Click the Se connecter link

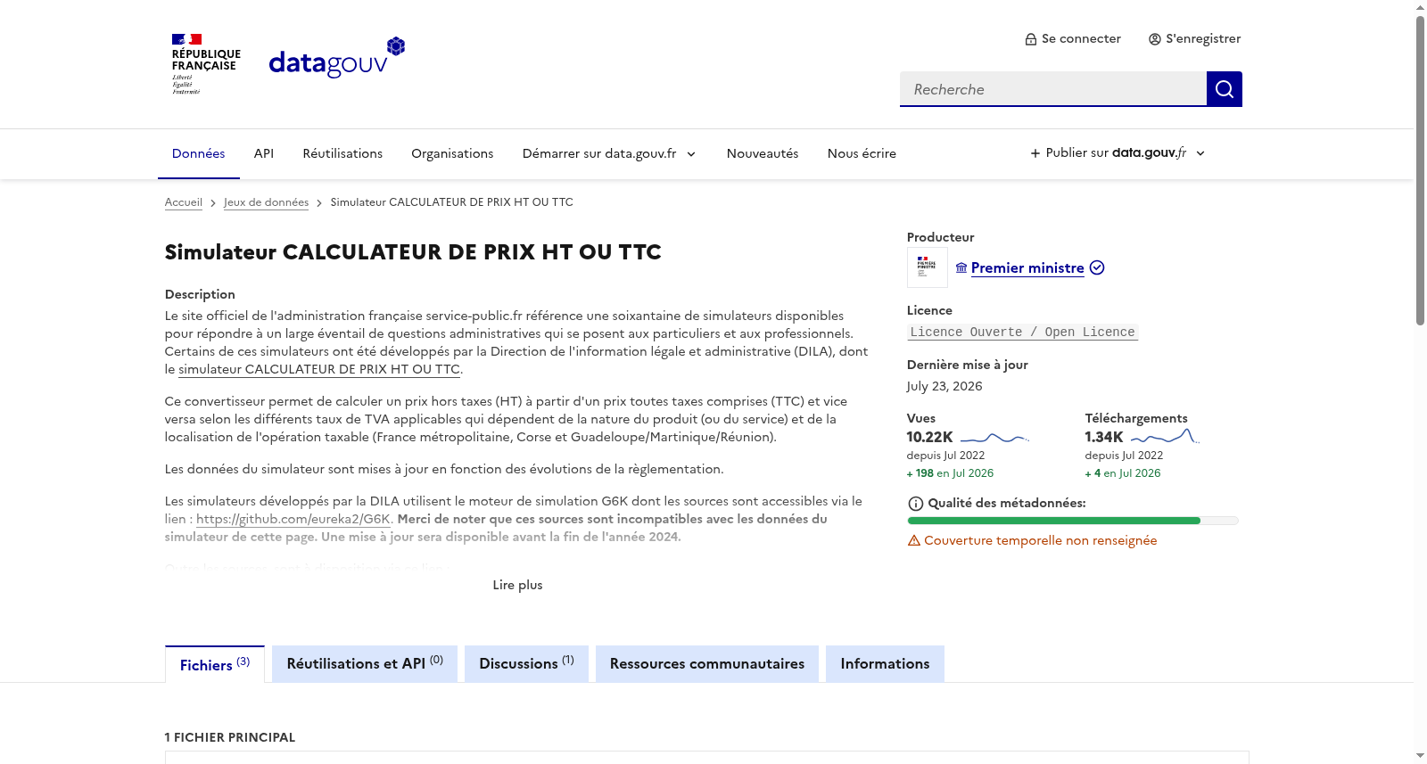pyautogui.click(x=1073, y=39)
